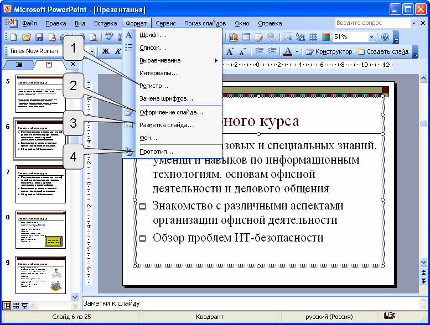Select slide 9 thumbnail with clip art
The image size is (430, 325).
tap(40, 275)
